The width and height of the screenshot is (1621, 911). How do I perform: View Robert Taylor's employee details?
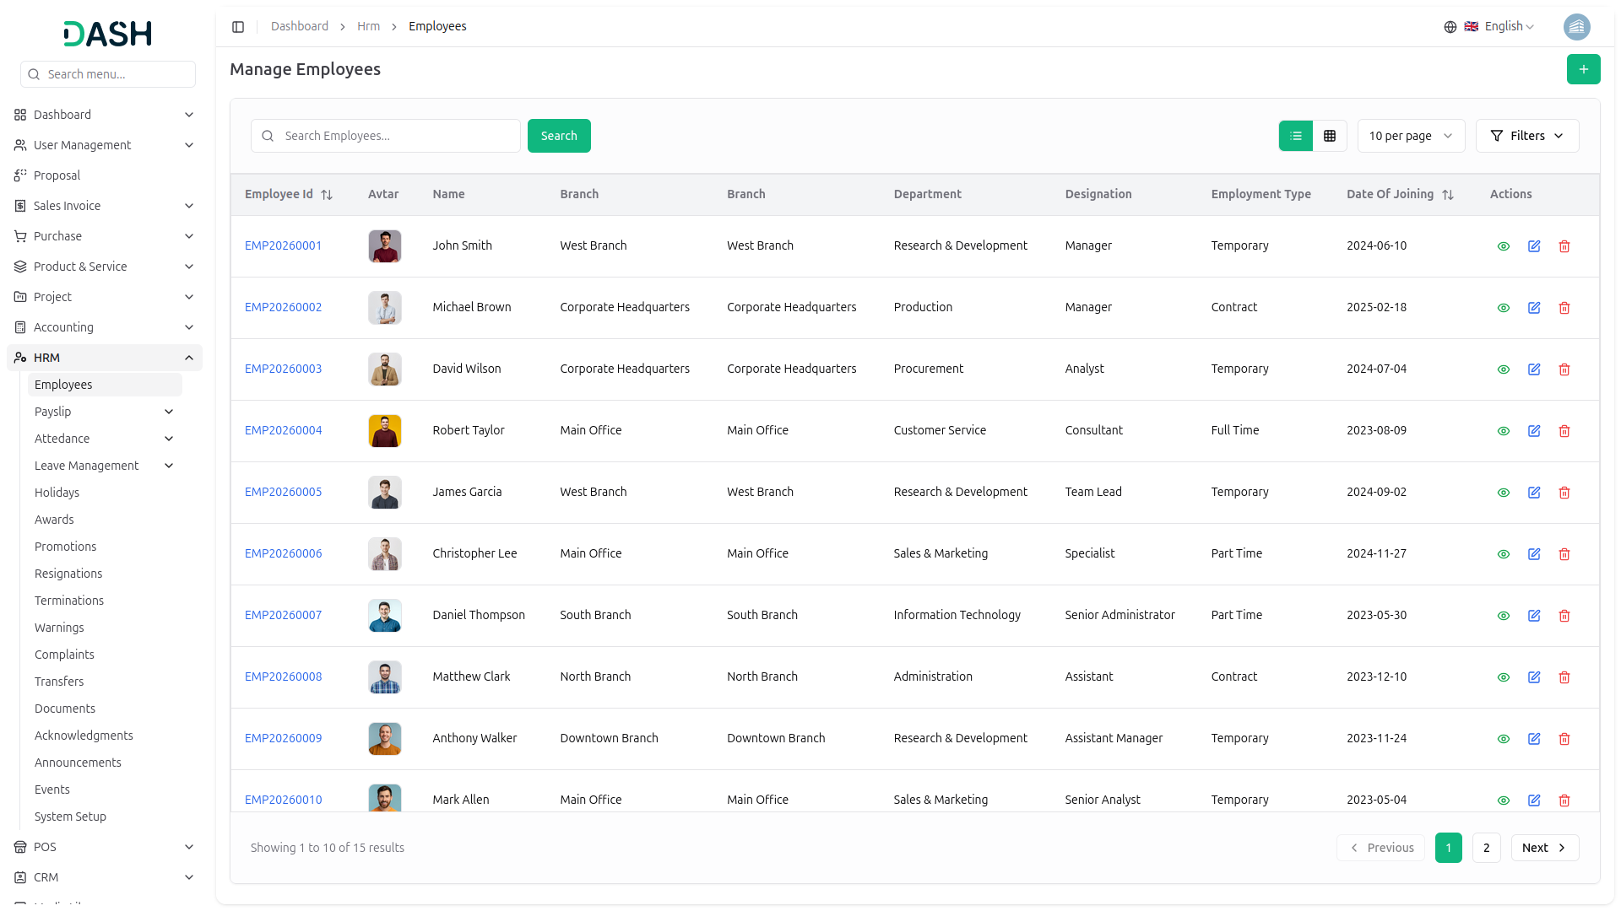click(x=1504, y=431)
